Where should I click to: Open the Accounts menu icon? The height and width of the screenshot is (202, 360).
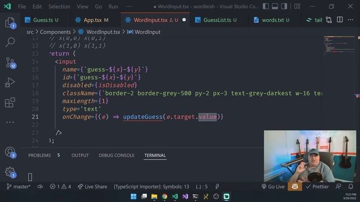pos(10,152)
